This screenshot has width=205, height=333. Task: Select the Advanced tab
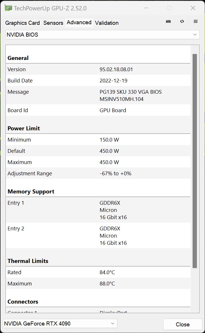point(79,22)
